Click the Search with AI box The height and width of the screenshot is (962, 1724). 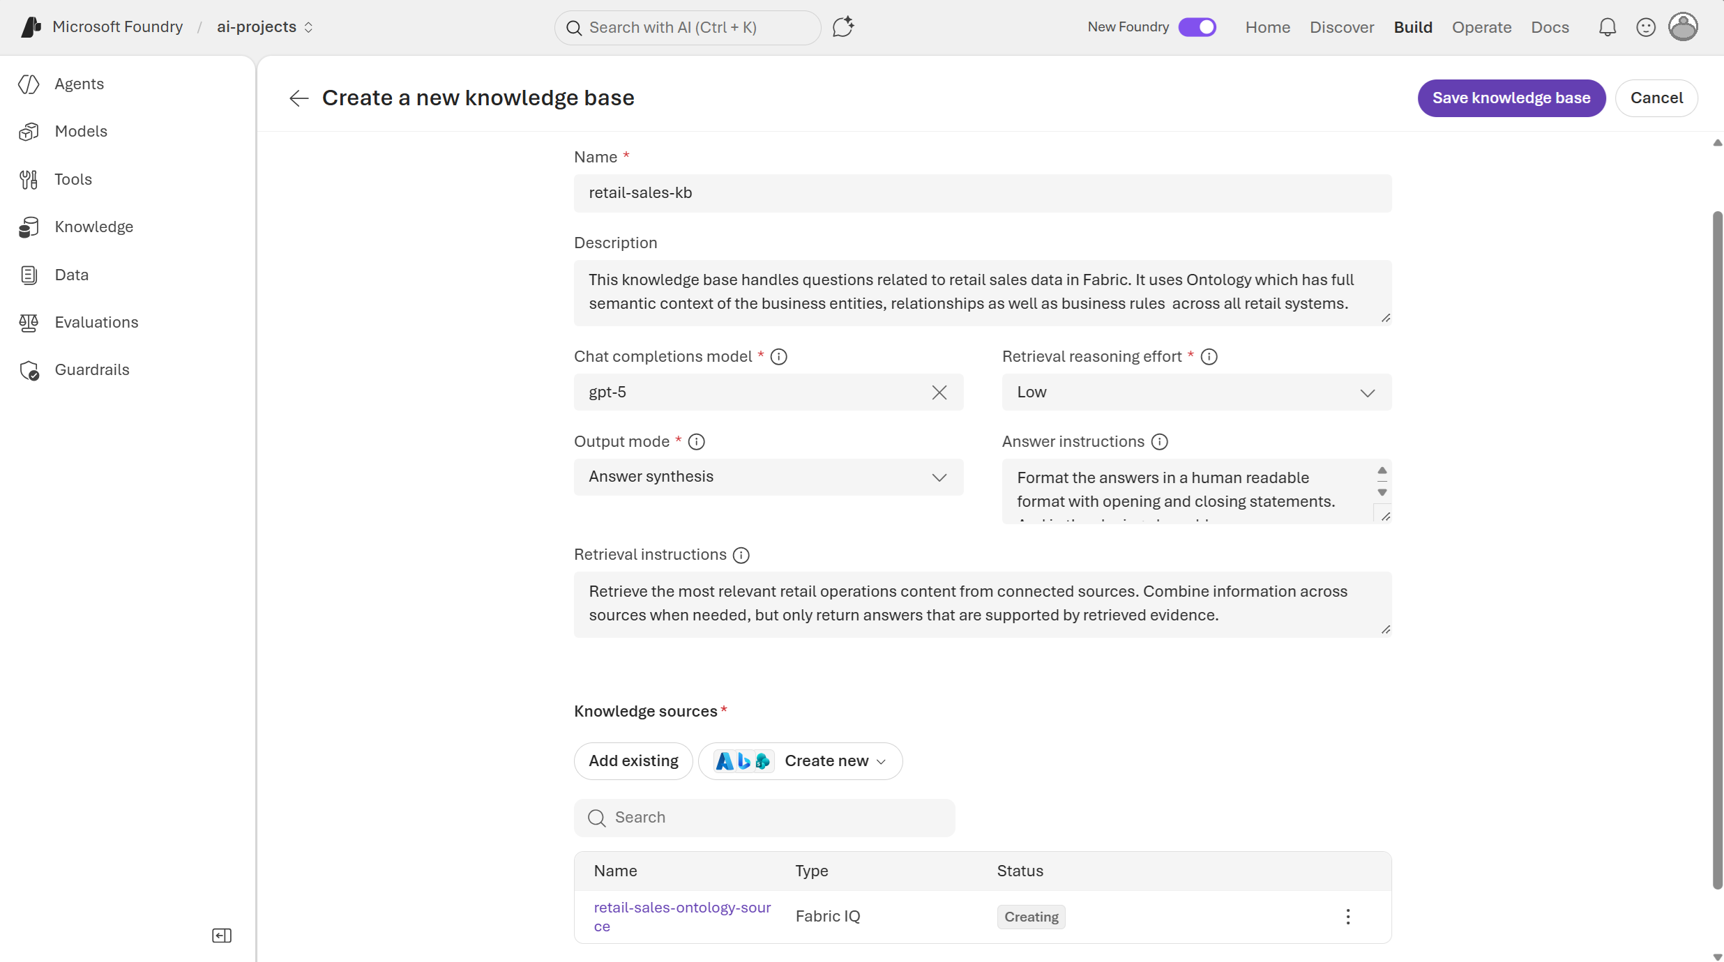(x=687, y=28)
